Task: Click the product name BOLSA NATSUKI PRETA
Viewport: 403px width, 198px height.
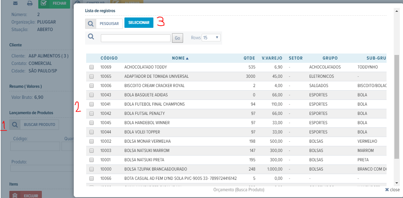Action: pos(144,160)
